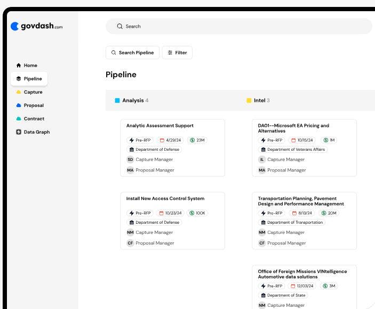The height and width of the screenshot is (309, 375).
Task: Open the Filter button
Action: pos(177,53)
